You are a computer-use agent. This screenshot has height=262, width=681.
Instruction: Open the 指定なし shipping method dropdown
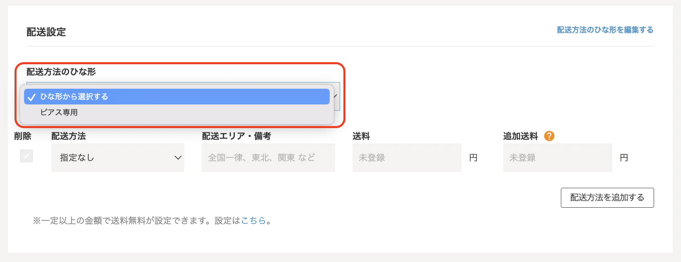click(x=118, y=158)
